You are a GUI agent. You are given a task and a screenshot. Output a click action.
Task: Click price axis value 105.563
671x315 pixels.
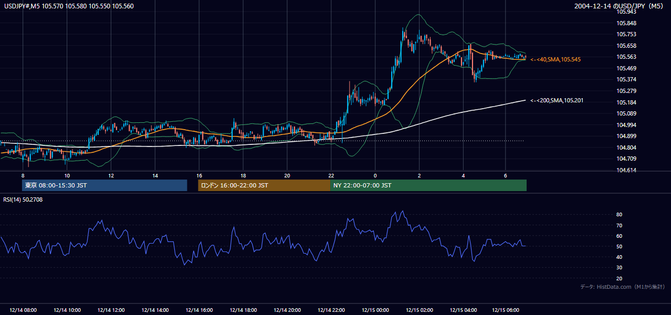626,57
